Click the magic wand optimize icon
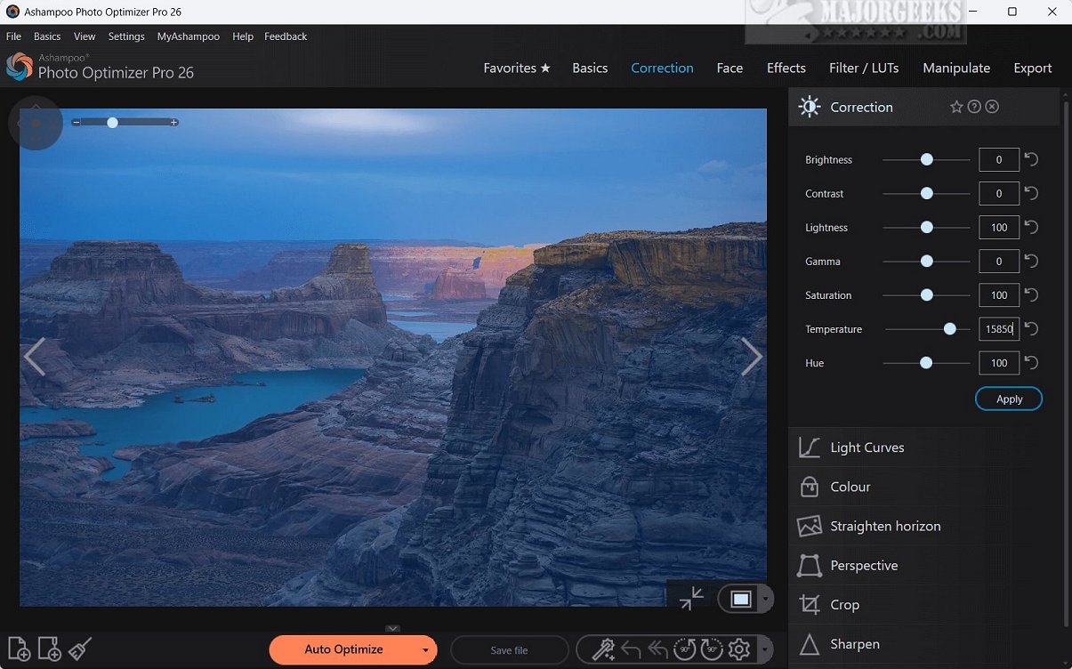The image size is (1072, 669). click(604, 650)
